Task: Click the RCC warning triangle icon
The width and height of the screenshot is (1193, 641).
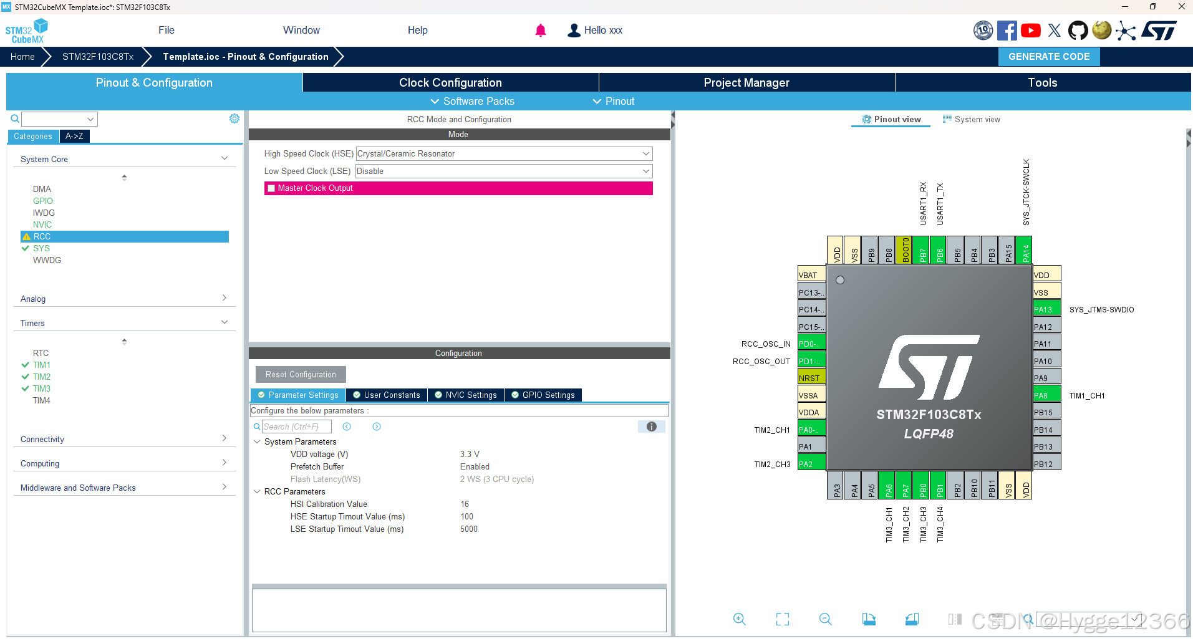Action: pyautogui.click(x=26, y=236)
